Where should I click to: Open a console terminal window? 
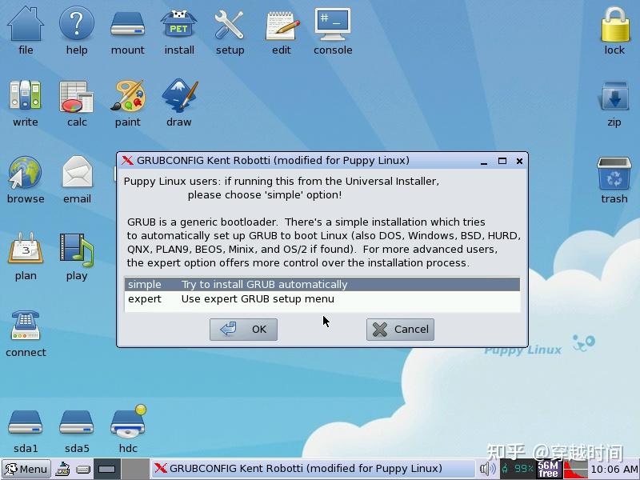point(333,26)
